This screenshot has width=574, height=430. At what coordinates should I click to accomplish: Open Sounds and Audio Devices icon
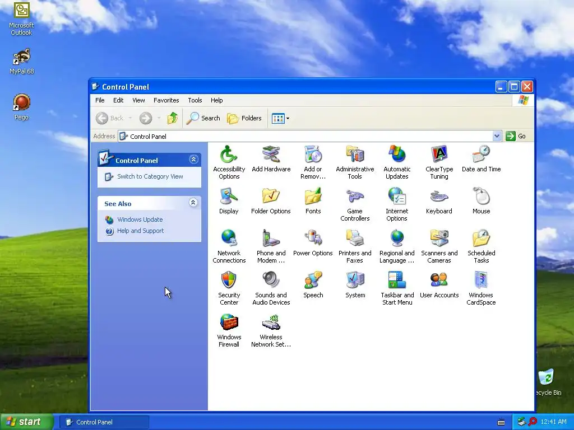271,281
